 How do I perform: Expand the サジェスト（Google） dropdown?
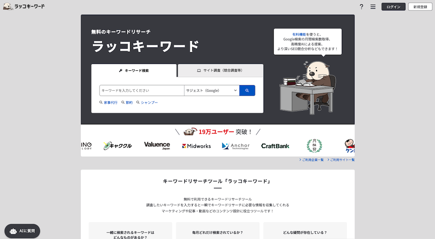tap(211, 90)
